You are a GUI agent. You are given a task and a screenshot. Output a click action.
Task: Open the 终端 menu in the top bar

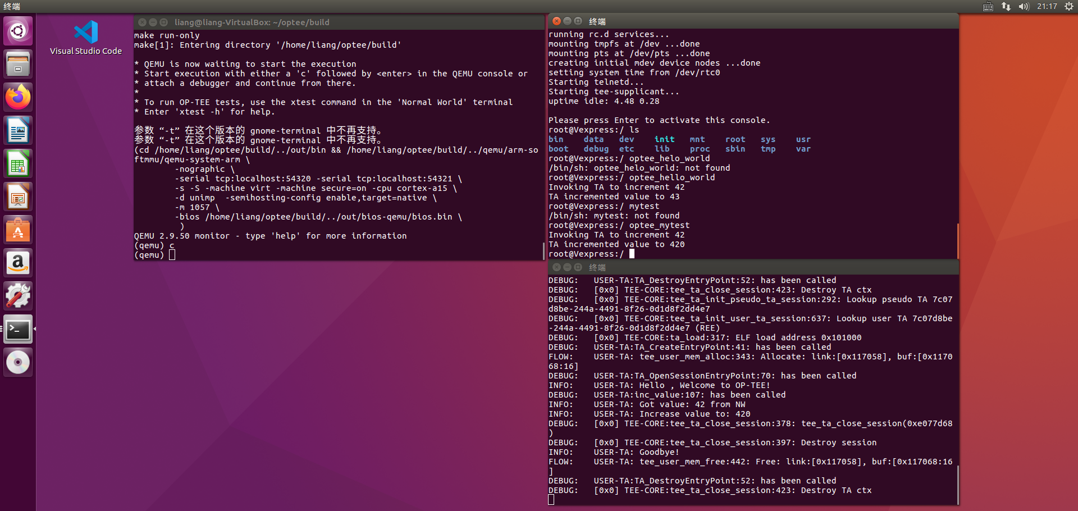(x=12, y=7)
